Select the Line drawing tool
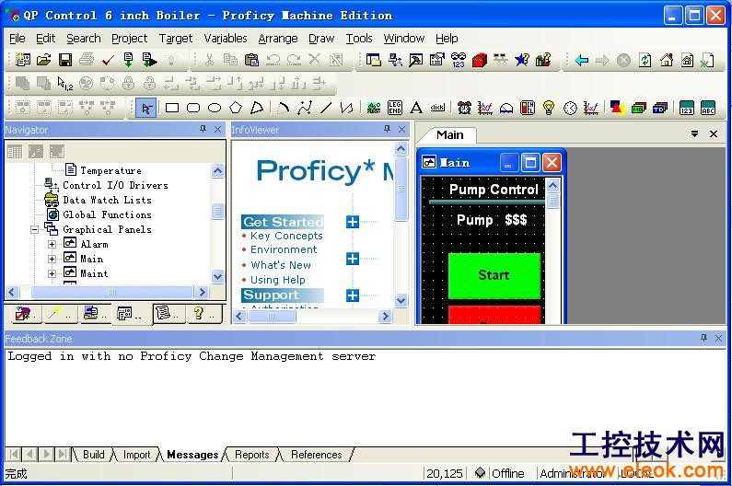Image resolution: width=732 pixels, height=486 pixels. (x=326, y=108)
